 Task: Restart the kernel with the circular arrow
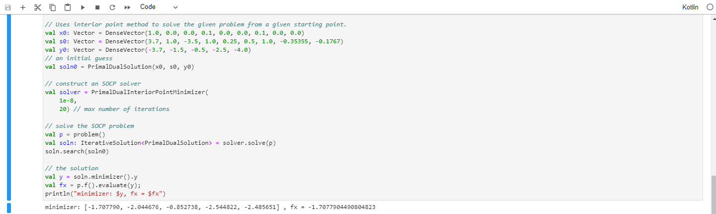click(112, 7)
